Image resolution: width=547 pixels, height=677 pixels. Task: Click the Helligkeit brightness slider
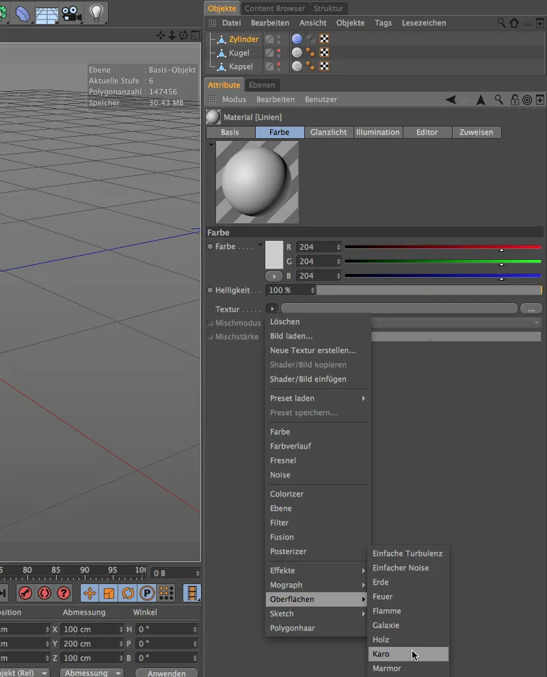[x=429, y=290]
